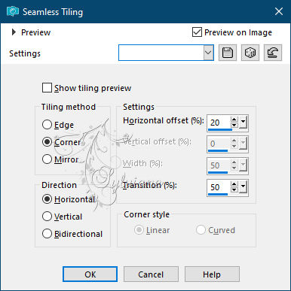291x291 pixels.
Task: Click the Randomize parameters dice icon
Action: [250, 53]
